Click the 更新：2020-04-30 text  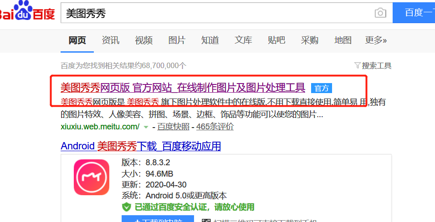(154, 185)
